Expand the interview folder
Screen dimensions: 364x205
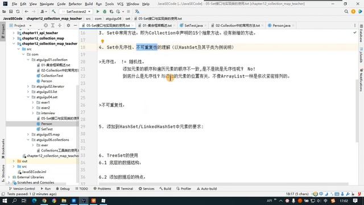(33, 113)
